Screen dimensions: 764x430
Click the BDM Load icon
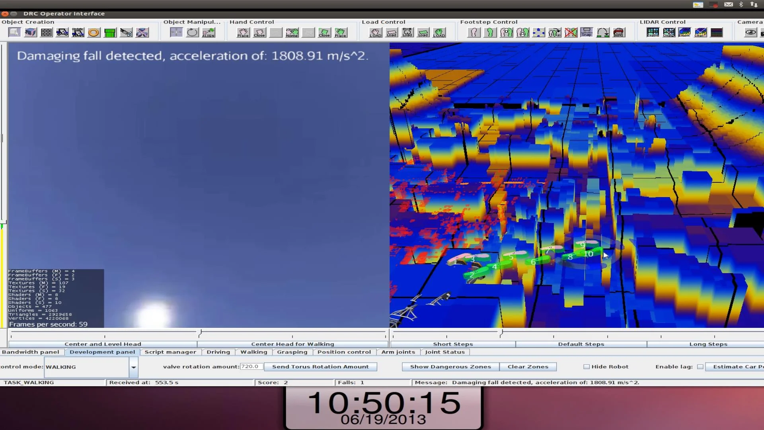(407, 32)
